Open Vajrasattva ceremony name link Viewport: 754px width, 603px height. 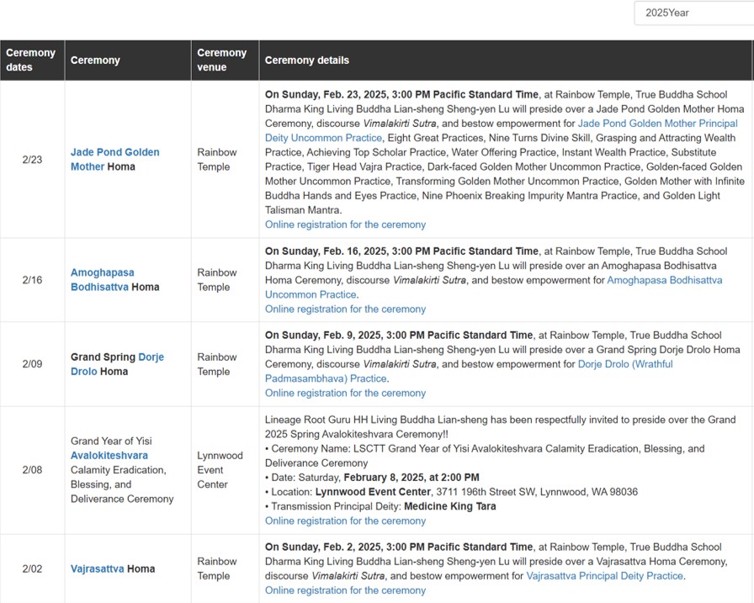click(x=97, y=569)
